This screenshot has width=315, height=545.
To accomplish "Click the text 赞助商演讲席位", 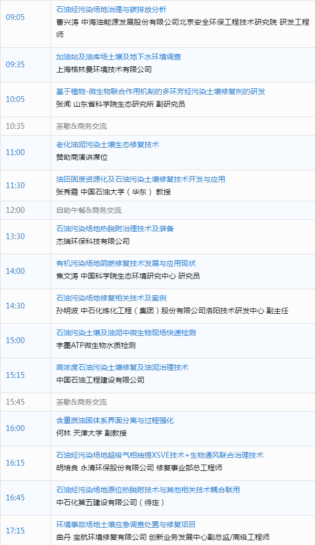I will point(82,157).
